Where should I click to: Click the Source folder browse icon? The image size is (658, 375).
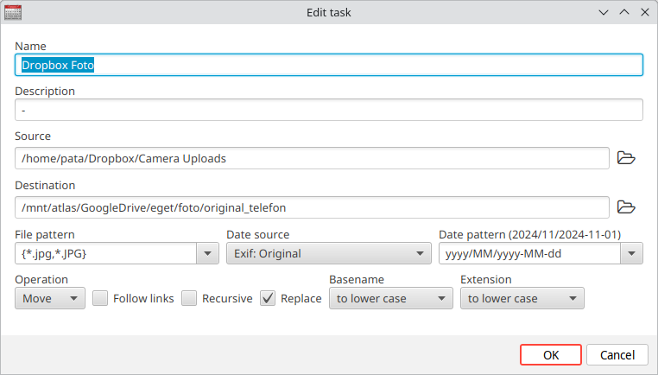pyautogui.click(x=626, y=158)
